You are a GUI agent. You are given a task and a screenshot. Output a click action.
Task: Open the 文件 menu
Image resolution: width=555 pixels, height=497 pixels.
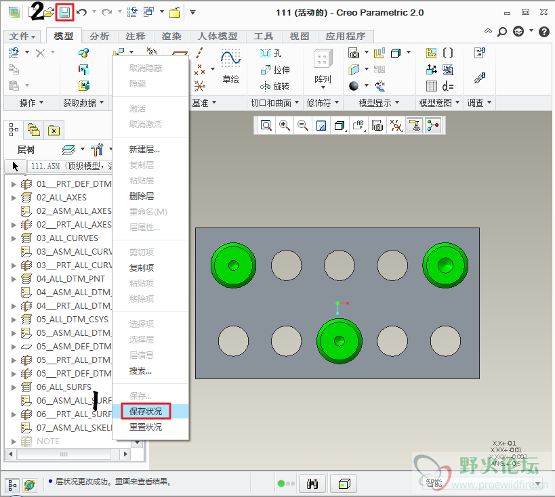[22, 36]
